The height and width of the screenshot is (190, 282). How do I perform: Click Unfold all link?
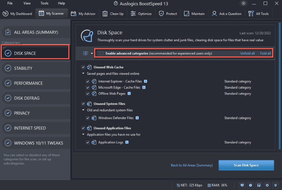pyautogui.click(x=248, y=53)
